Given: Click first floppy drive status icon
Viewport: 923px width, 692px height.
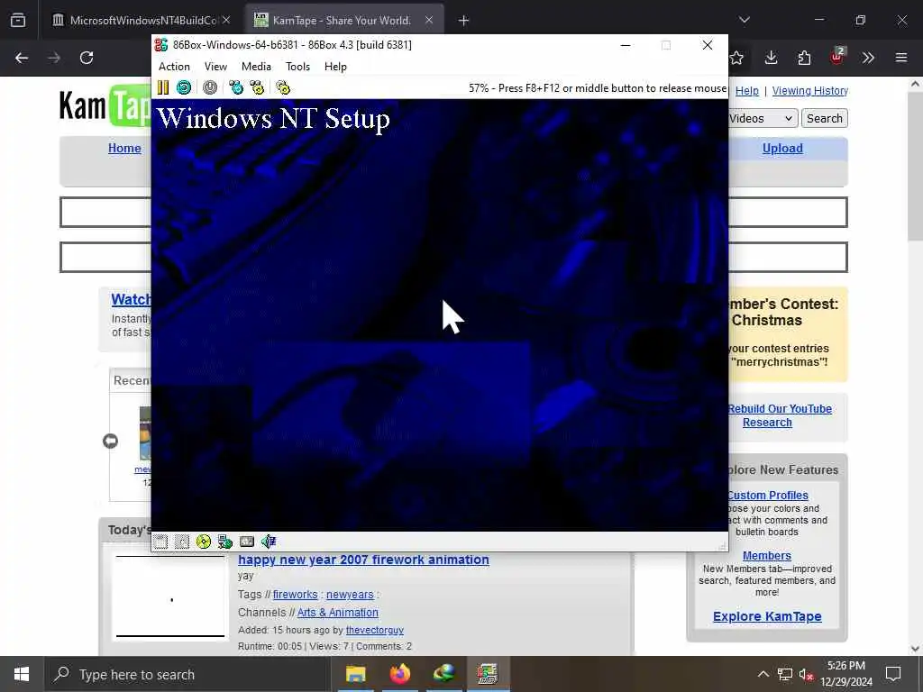Looking at the screenshot, I should (x=160, y=542).
